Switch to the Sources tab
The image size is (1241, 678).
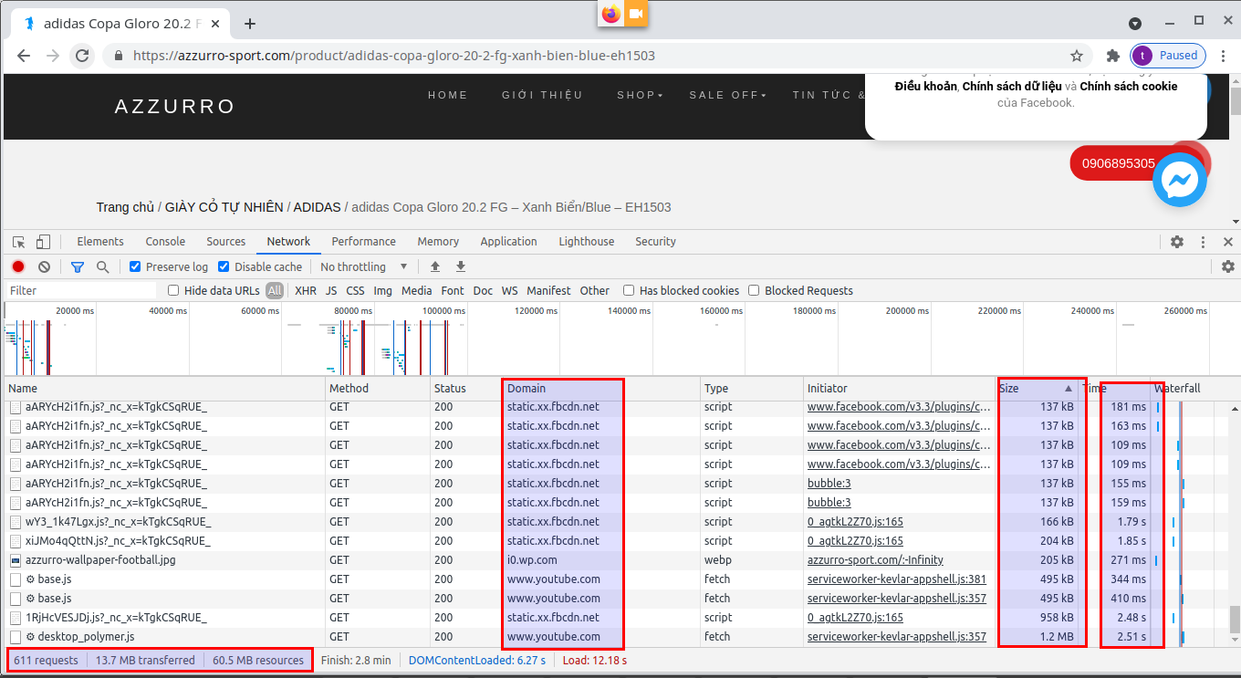point(226,242)
